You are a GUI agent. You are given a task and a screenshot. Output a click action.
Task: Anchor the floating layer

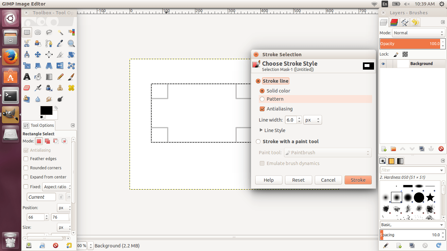pyautogui.click(x=431, y=149)
